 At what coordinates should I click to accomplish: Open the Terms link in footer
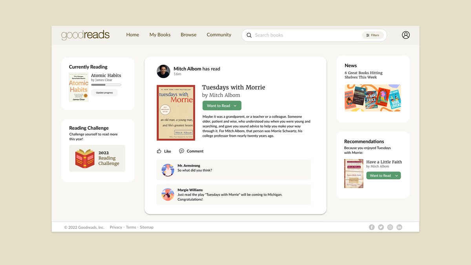(131, 227)
